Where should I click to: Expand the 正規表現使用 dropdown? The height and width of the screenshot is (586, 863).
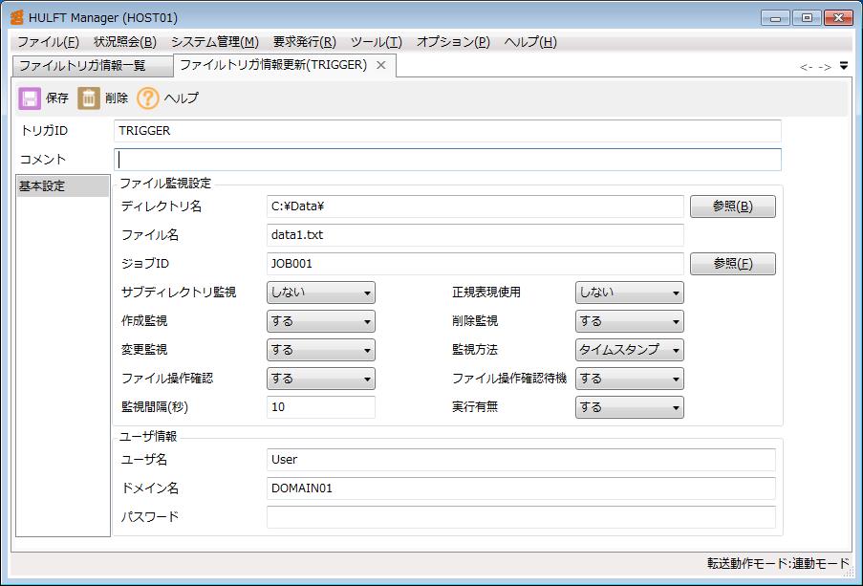[x=630, y=293]
